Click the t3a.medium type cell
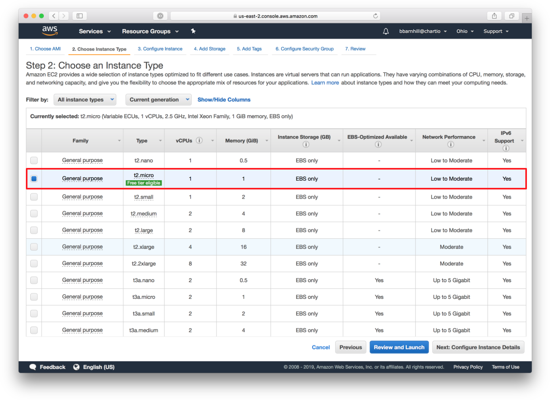The image size is (550, 400). [x=144, y=330]
